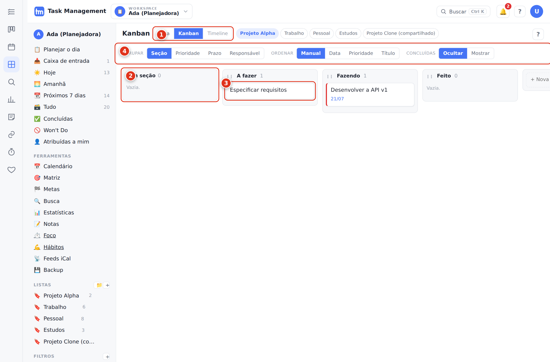Select Trabalho board chip
Screen dimensions: 550x362
click(x=294, y=34)
